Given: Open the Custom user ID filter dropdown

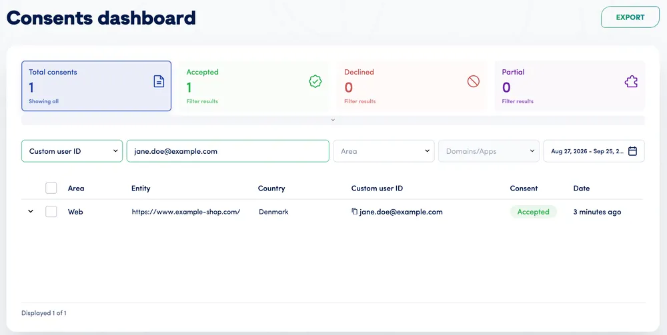Looking at the screenshot, I should click(x=72, y=151).
